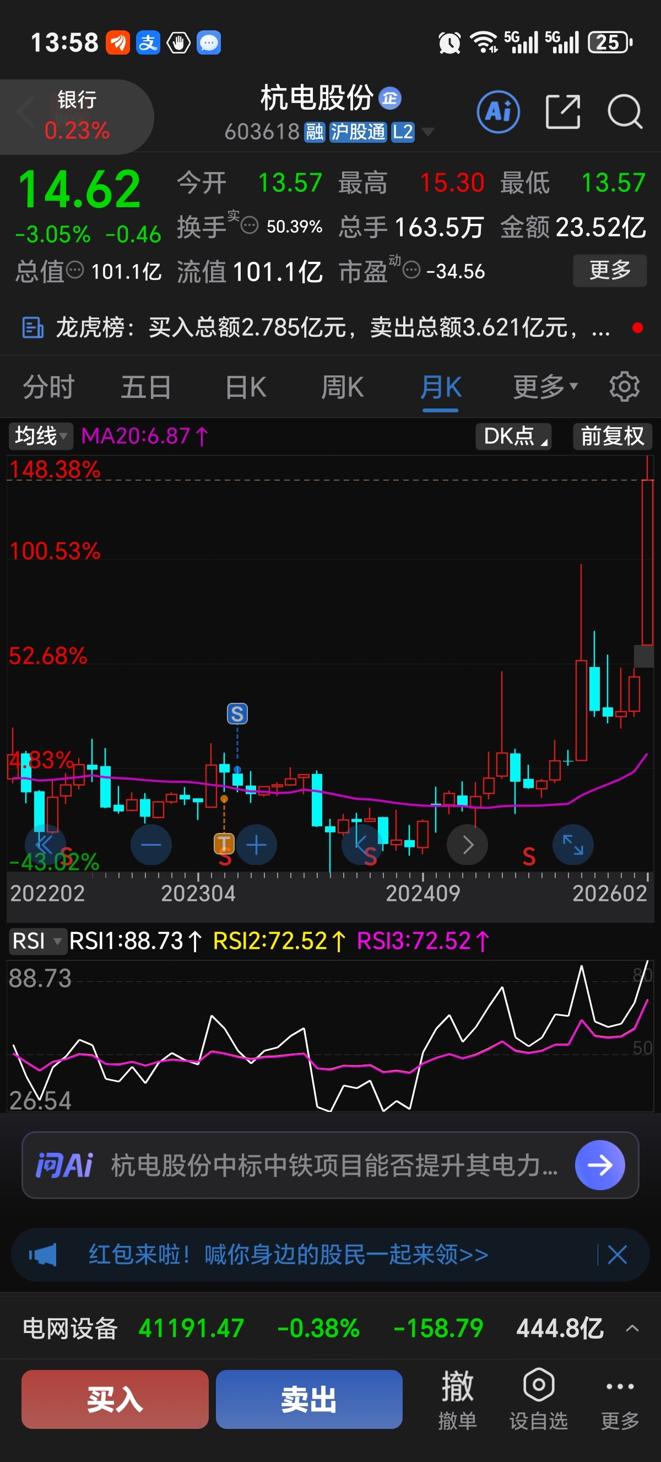
Task: Tap the enterprise 企 badge icon
Action: [x=390, y=98]
